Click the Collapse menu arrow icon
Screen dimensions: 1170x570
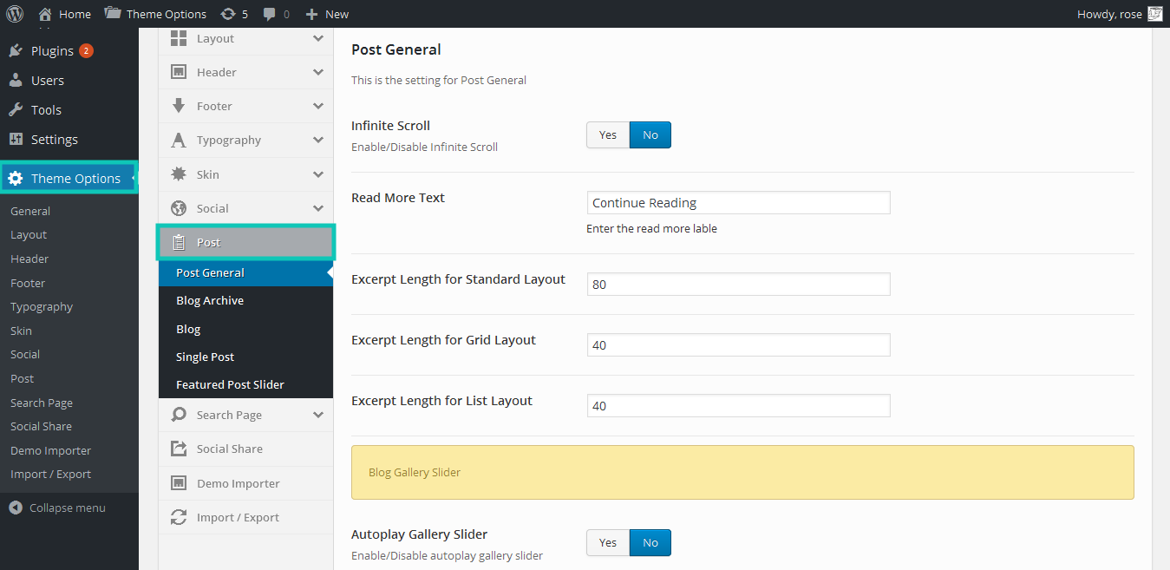tap(16, 508)
